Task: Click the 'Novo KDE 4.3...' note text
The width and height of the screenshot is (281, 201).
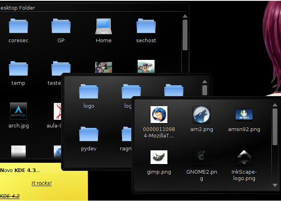Action: 20,170
